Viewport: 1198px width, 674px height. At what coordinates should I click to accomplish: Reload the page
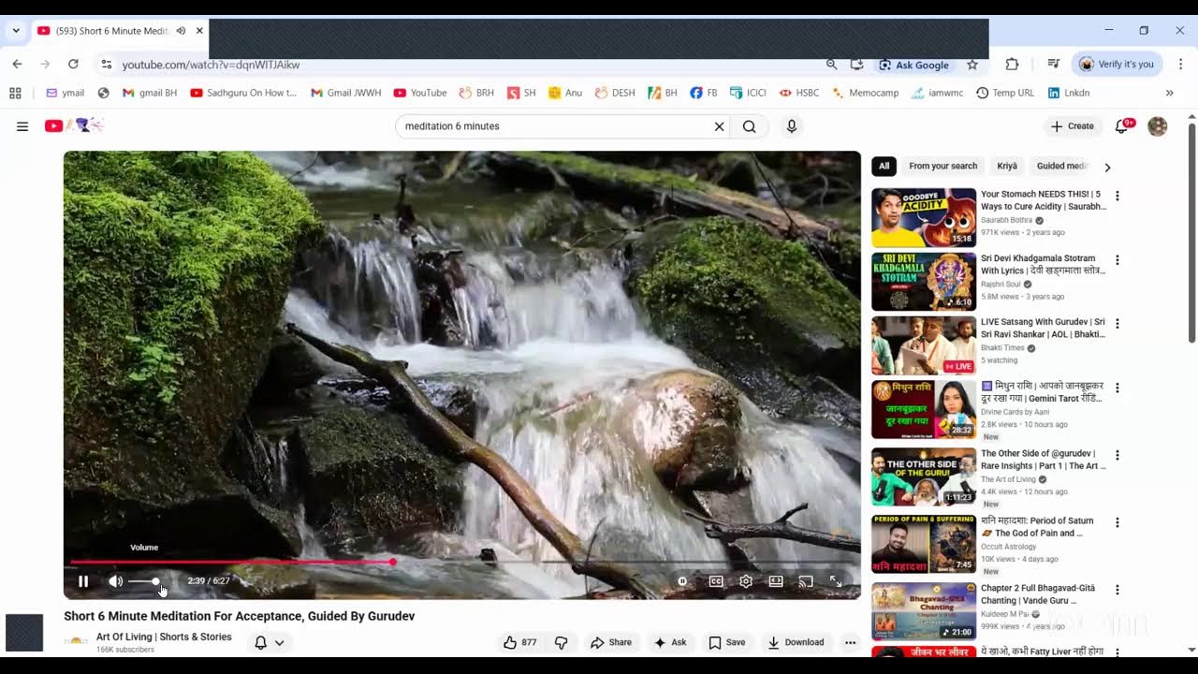click(73, 65)
